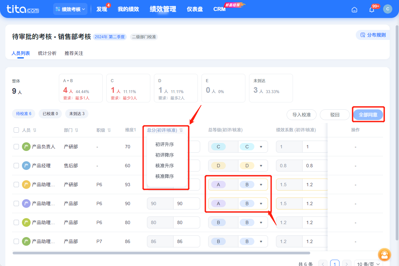The image size is (399, 266).
Task: Click the 核准 score field showing 90
Action: click(x=187, y=203)
